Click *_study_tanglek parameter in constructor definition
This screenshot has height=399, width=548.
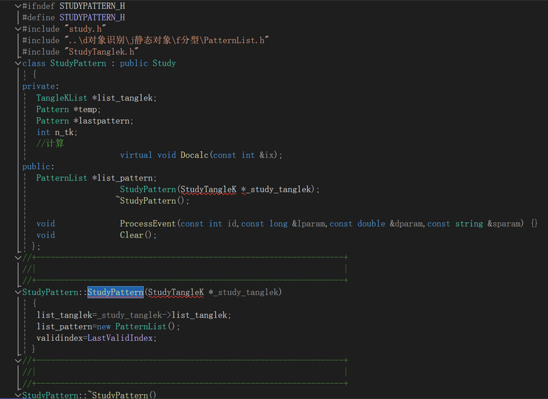point(244,292)
